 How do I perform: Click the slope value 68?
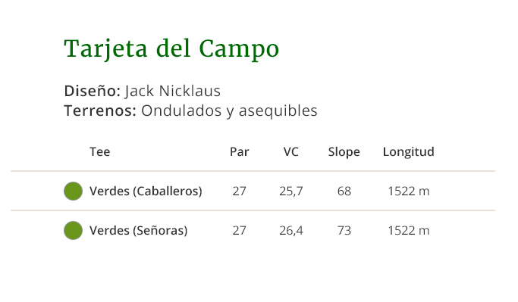point(344,191)
